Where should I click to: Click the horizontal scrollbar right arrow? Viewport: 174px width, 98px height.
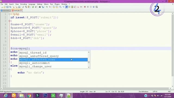tap(170, 88)
